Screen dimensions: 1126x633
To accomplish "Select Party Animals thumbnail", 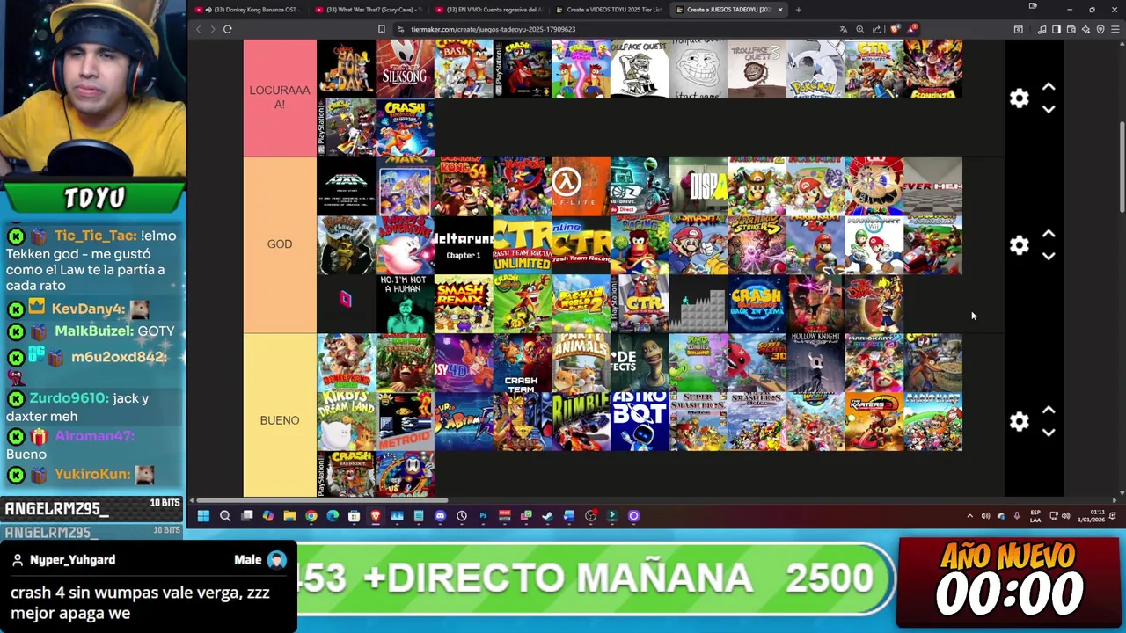I will click(x=581, y=362).
